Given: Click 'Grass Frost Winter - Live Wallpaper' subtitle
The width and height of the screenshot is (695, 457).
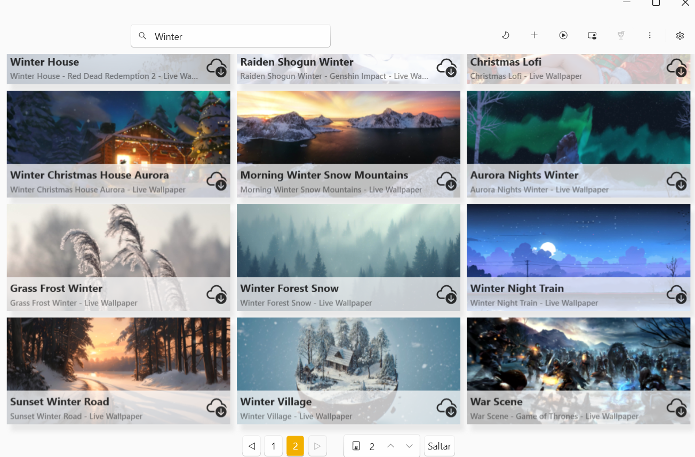Looking at the screenshot, I should click(x=74, y=303).
